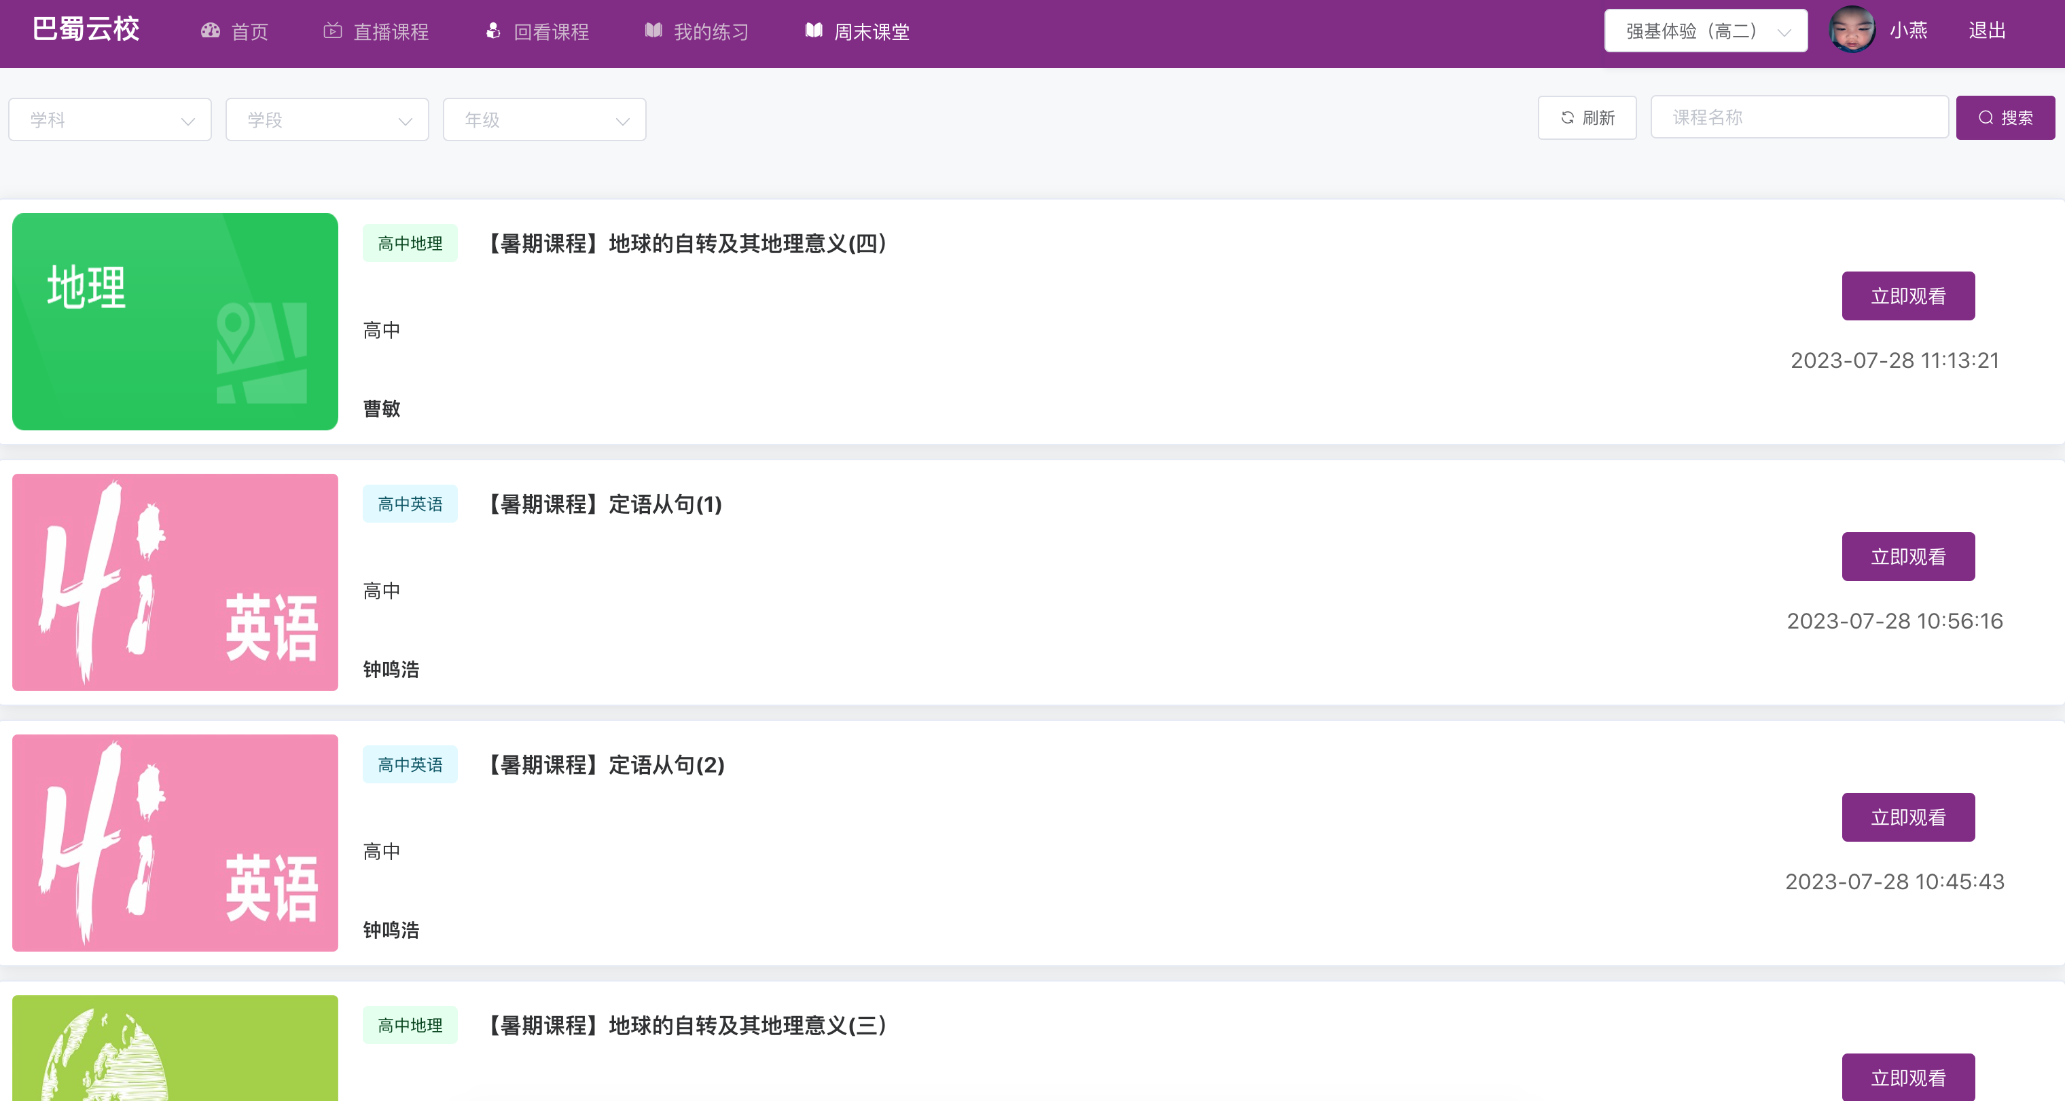2065x1101 pixels.
Task: Click the TV icon beside 直播课程
Action: click(333, 31)
